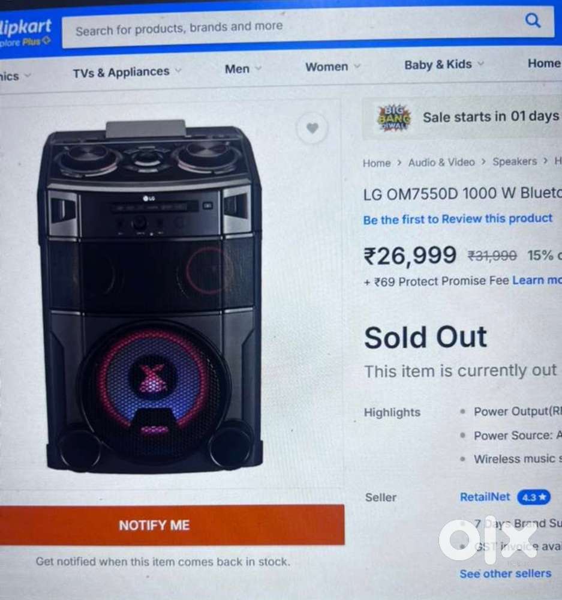Click the Flipkart logo
The image size is (562, 600).
(26, 27)
